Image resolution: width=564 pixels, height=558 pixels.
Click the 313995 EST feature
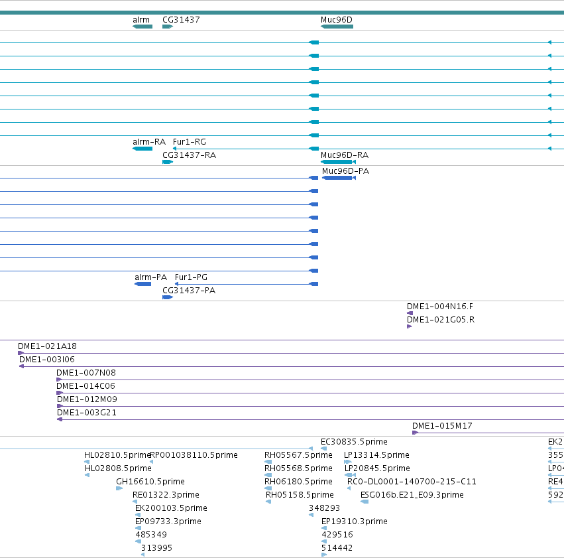coord(142,555)
